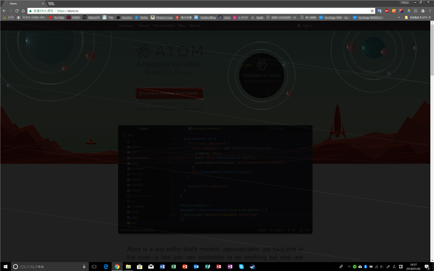Viewport: 434px width, 271px height.
Task: Open the Beta releases link
Action: tap(193, 109)
